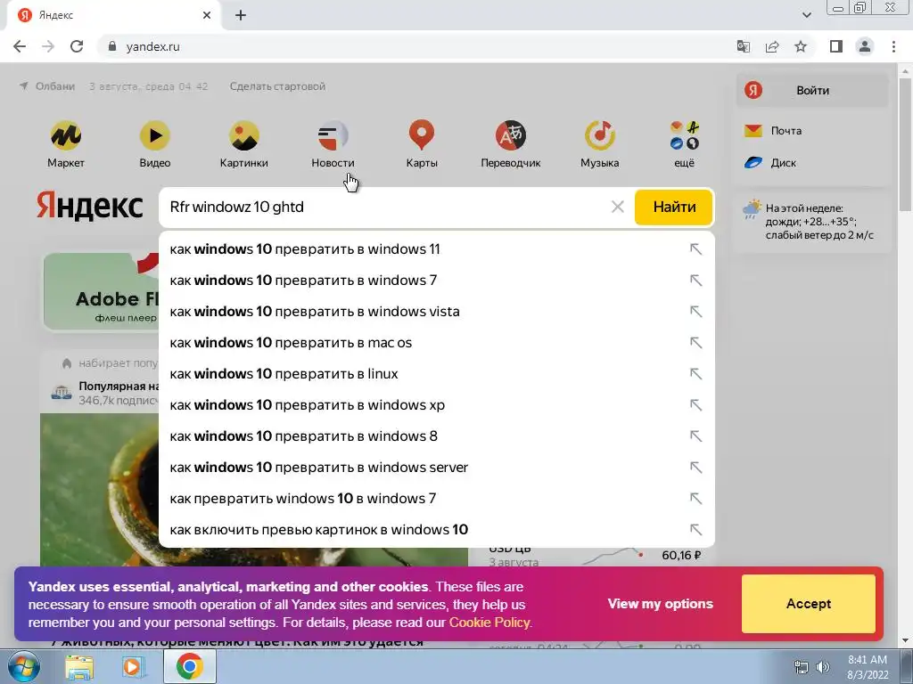Accept cookies button
Viewport: 913px width, 684px height.
(808, 604)
